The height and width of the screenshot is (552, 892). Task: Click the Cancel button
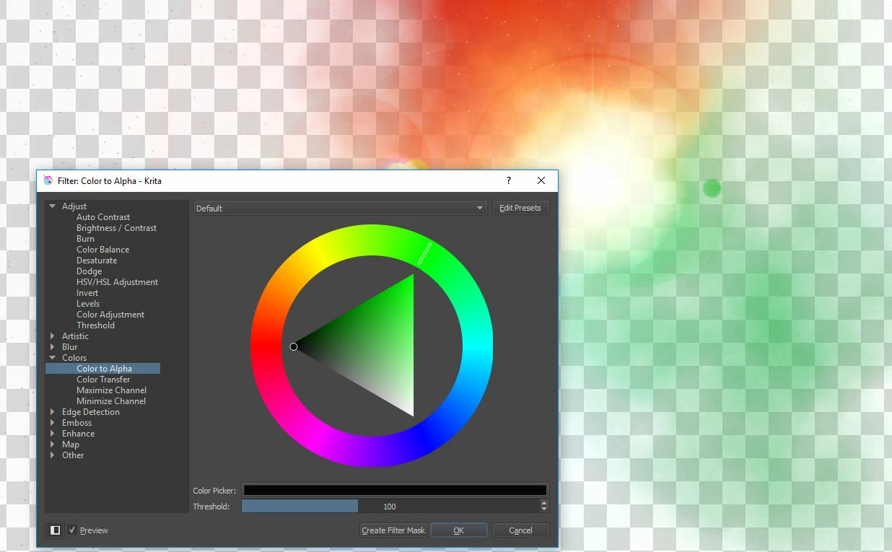pyautogui.click(x=520, y=530)
